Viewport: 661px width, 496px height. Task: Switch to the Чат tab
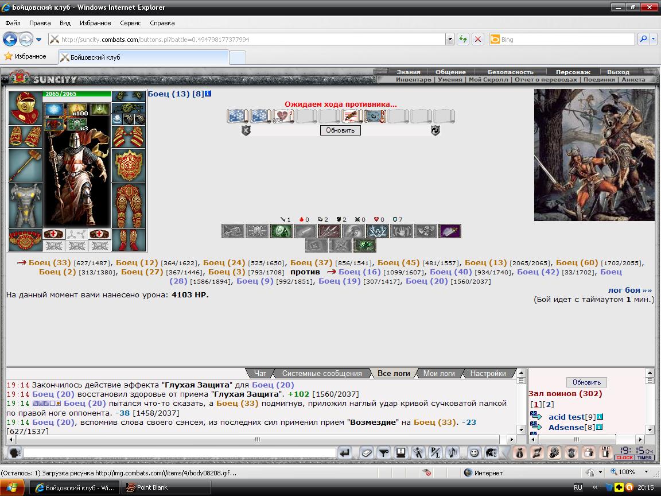(x=260, y=373)
